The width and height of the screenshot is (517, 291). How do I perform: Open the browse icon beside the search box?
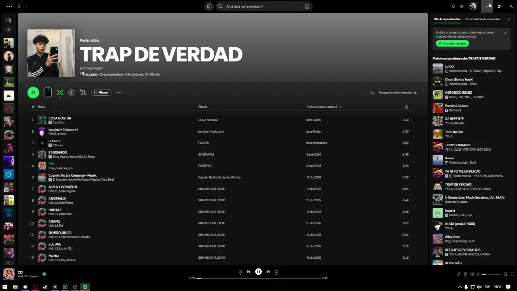[x=307, y=6]
